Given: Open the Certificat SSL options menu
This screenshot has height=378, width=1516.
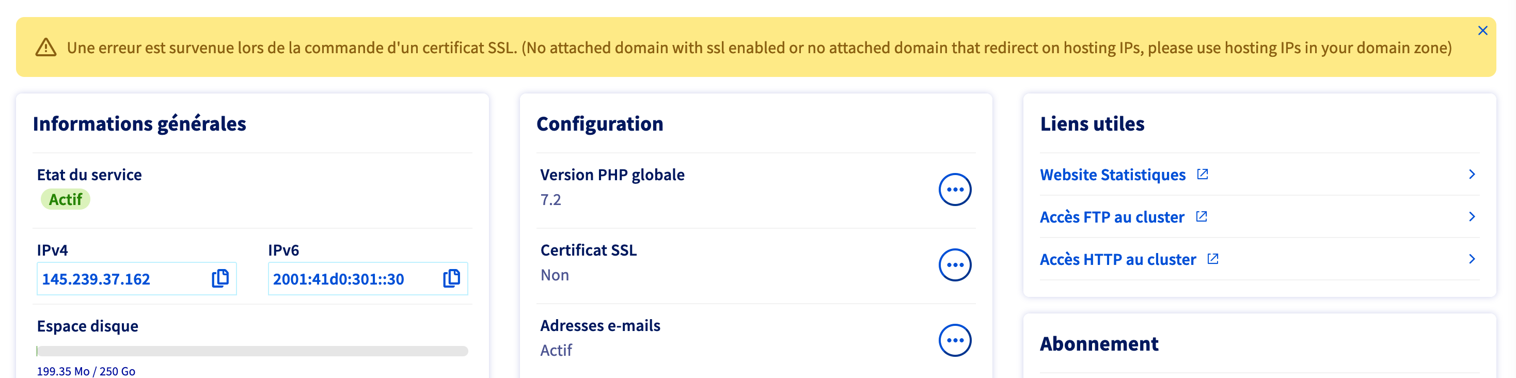Looking at the screenshot, I should tap(954, 265).
